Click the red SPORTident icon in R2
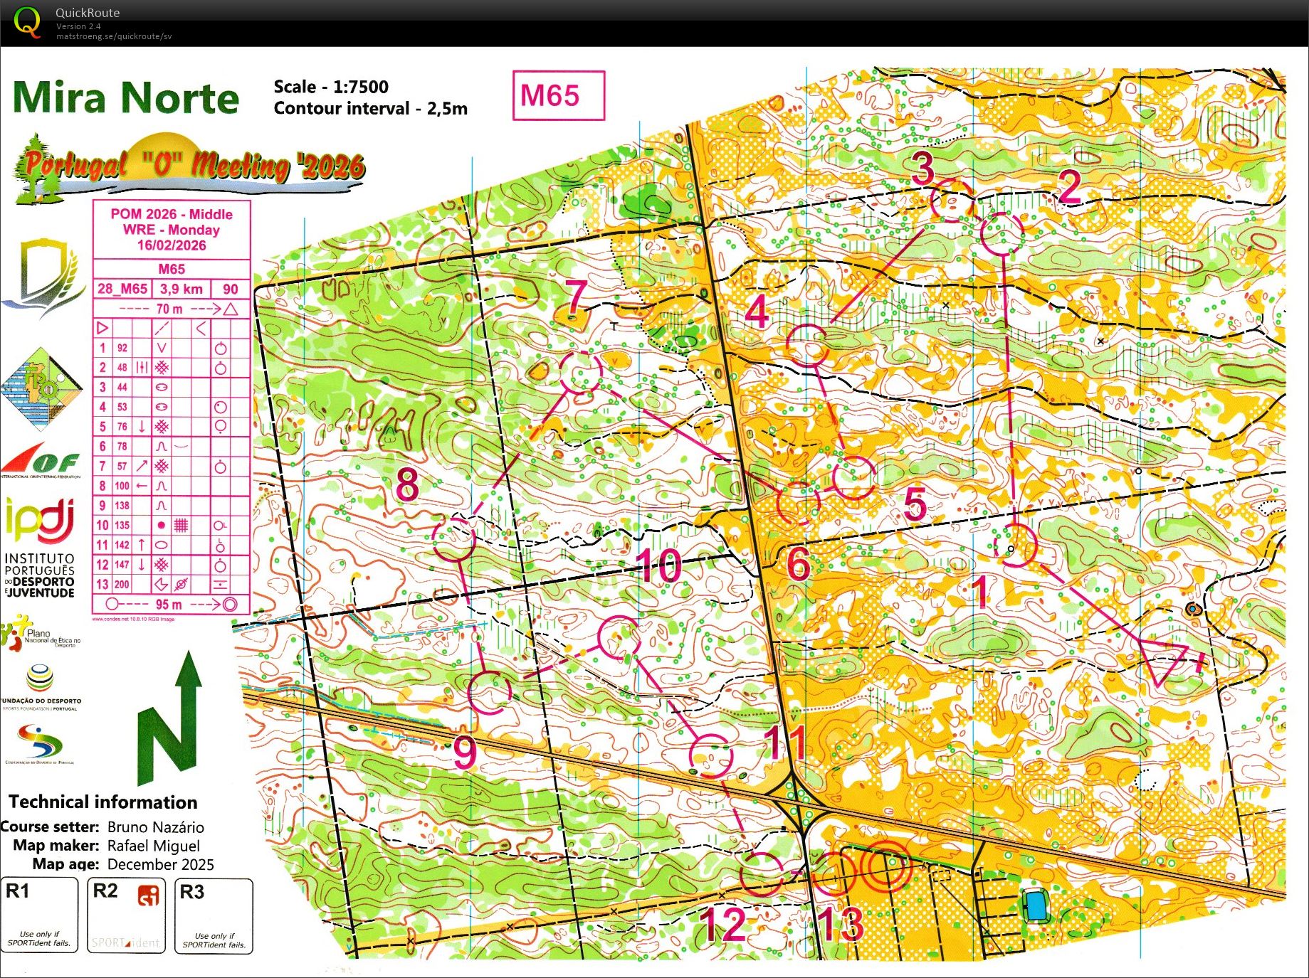The width and height of the screenshot is (1309, 978). click(149, 896)
